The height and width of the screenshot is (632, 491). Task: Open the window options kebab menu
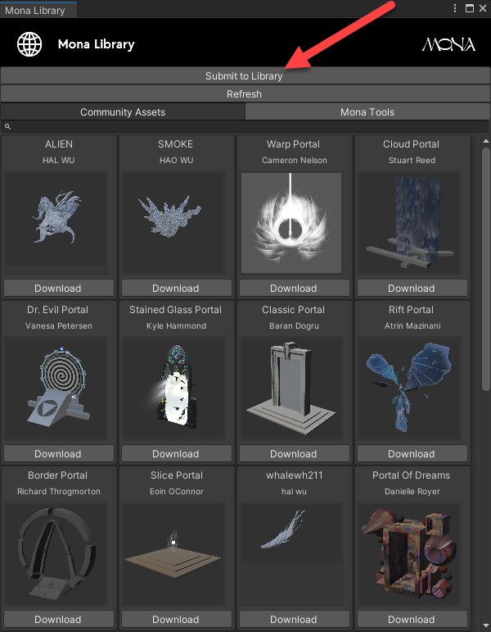pyautogui.click(x=455, y=8)
